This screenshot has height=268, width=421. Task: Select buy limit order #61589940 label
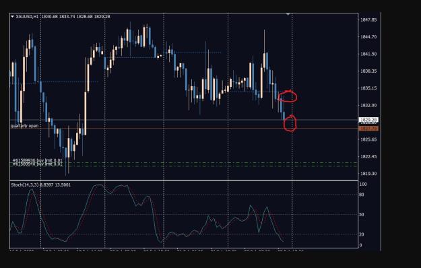(x=38, y=164)
